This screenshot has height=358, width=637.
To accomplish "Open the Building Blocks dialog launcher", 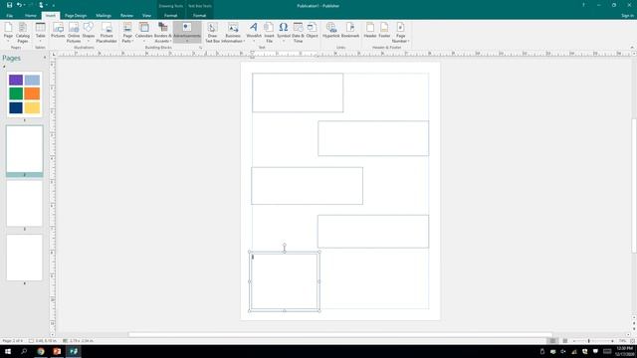I will point(200,48).
